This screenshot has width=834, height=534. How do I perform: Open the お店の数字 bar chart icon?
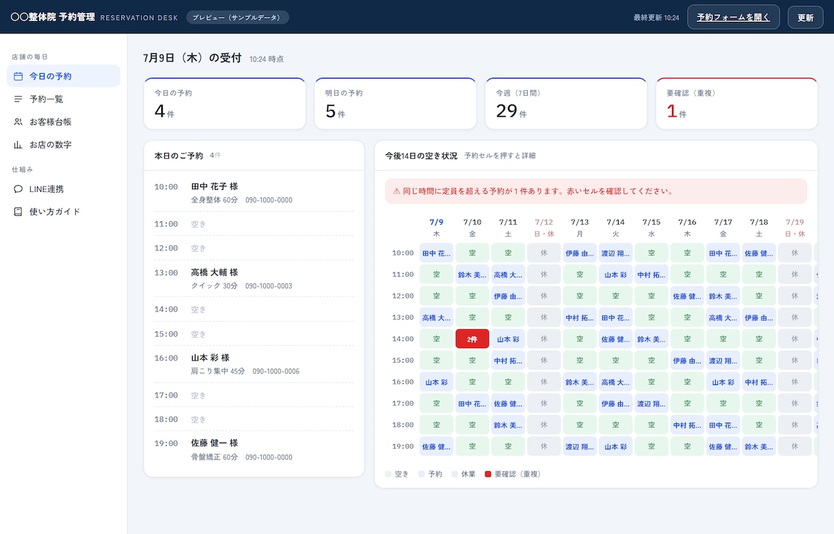point(18,145)
